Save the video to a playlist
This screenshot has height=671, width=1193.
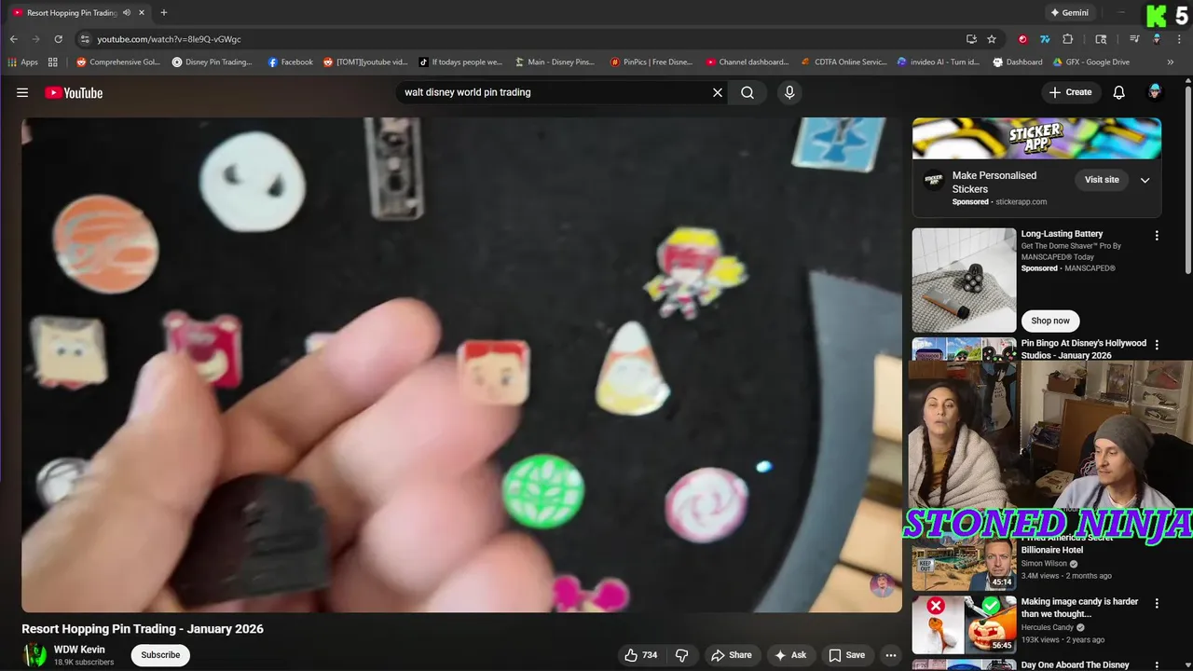click(x=847, y=655)
